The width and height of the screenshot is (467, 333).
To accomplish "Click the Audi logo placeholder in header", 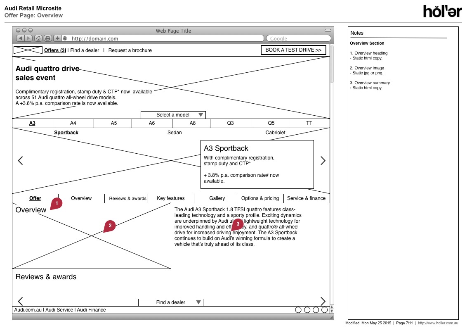I will click(x=28, y=50).
